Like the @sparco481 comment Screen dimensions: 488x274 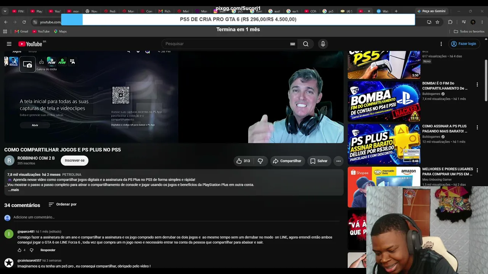[19, 250]
